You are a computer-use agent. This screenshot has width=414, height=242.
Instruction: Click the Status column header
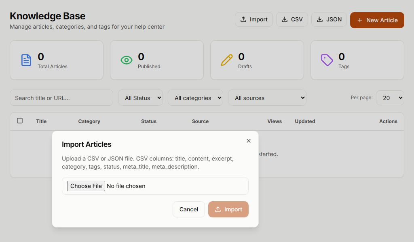point(149,121)
